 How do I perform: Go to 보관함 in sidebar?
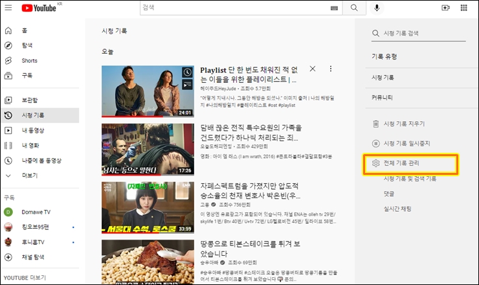pos(30,100)
